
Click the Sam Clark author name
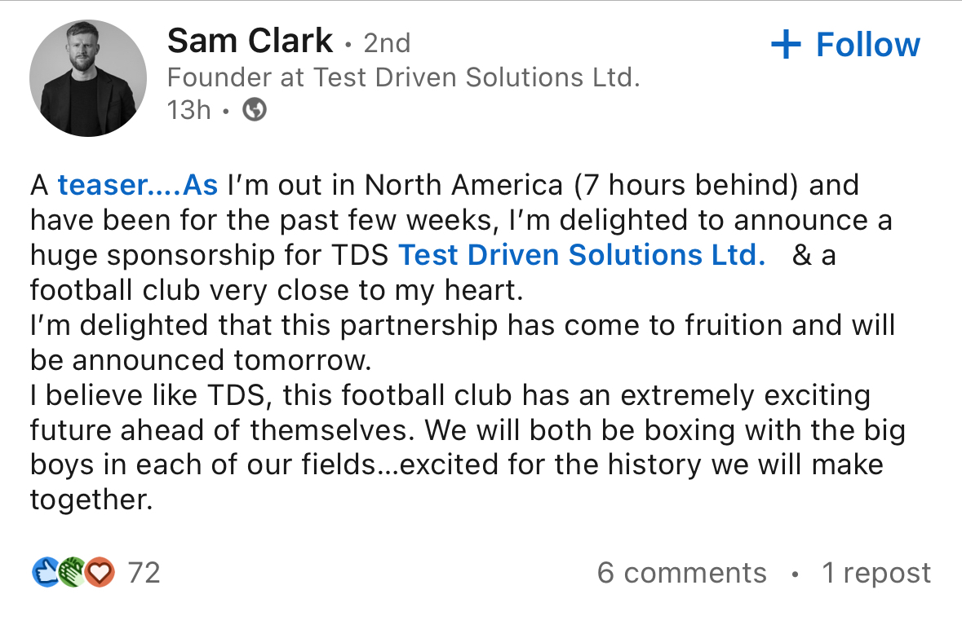pos(250,41)
